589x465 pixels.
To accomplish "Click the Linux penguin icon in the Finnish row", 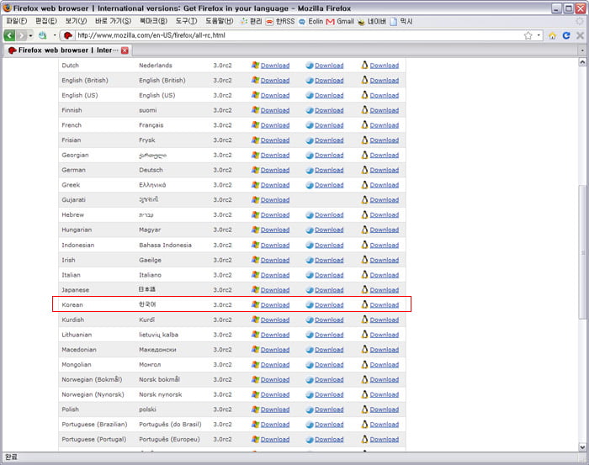I will [364, 110].
